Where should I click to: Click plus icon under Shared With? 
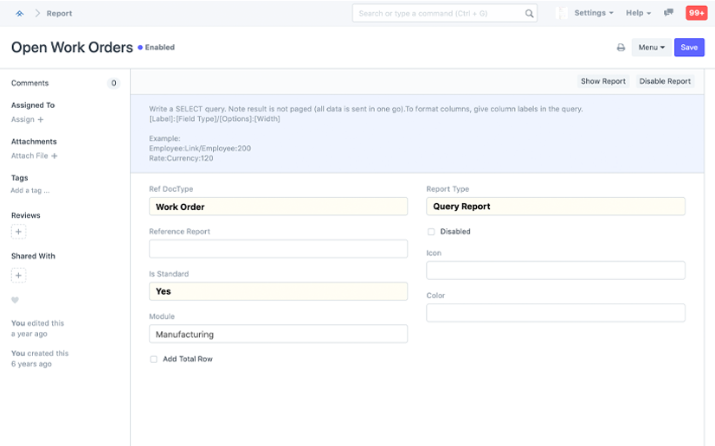tap(18, 275)
